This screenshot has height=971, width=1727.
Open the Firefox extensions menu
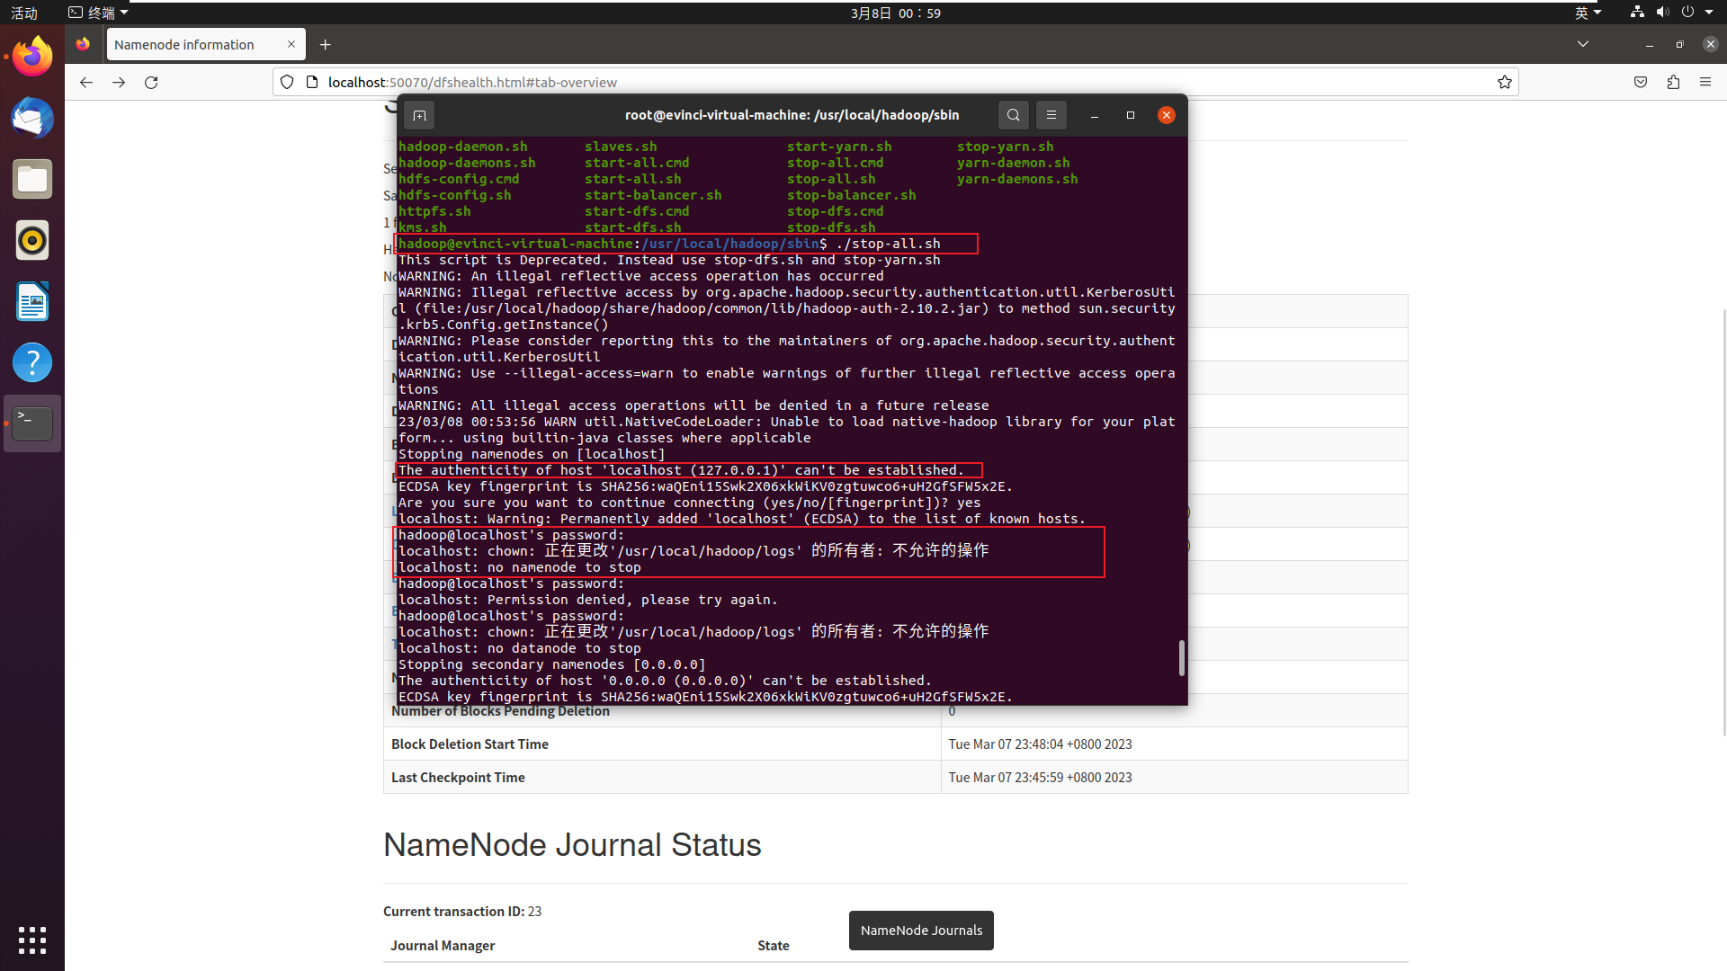(x=1673, y=82)
